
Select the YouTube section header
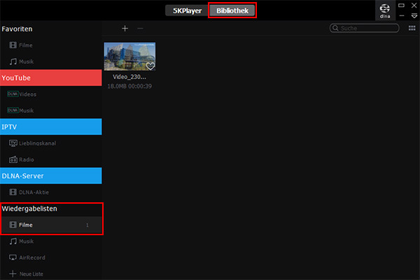pyautogui.click(x=51, y=78)
